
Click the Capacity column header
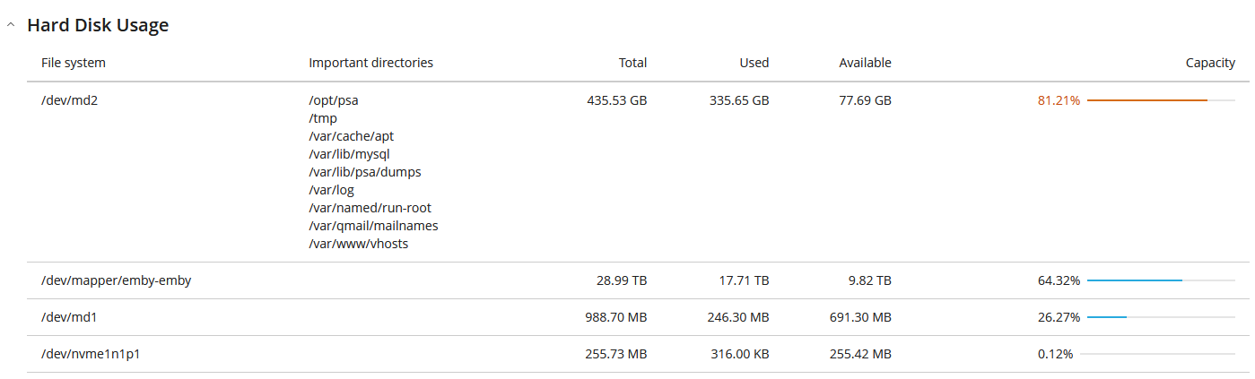point(1210,63)
